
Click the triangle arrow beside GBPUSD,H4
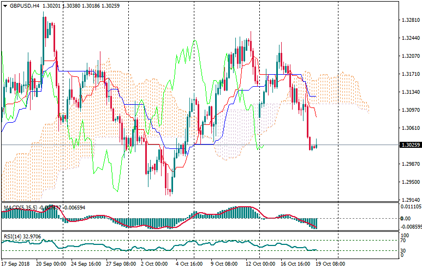tap(5, 6)
